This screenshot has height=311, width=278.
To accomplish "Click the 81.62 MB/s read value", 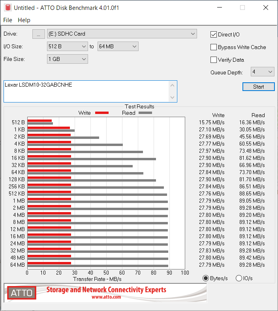I will [x=252, y=158].
